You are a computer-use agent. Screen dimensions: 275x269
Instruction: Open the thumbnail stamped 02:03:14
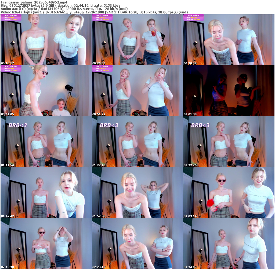pos(229,193)
